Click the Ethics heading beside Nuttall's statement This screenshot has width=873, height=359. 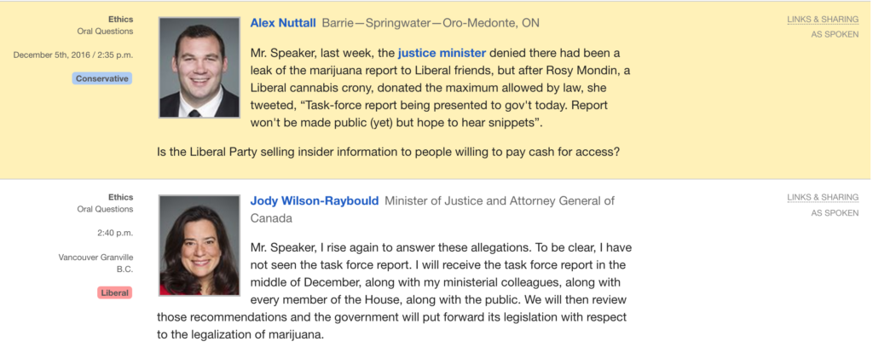point(121,20)
